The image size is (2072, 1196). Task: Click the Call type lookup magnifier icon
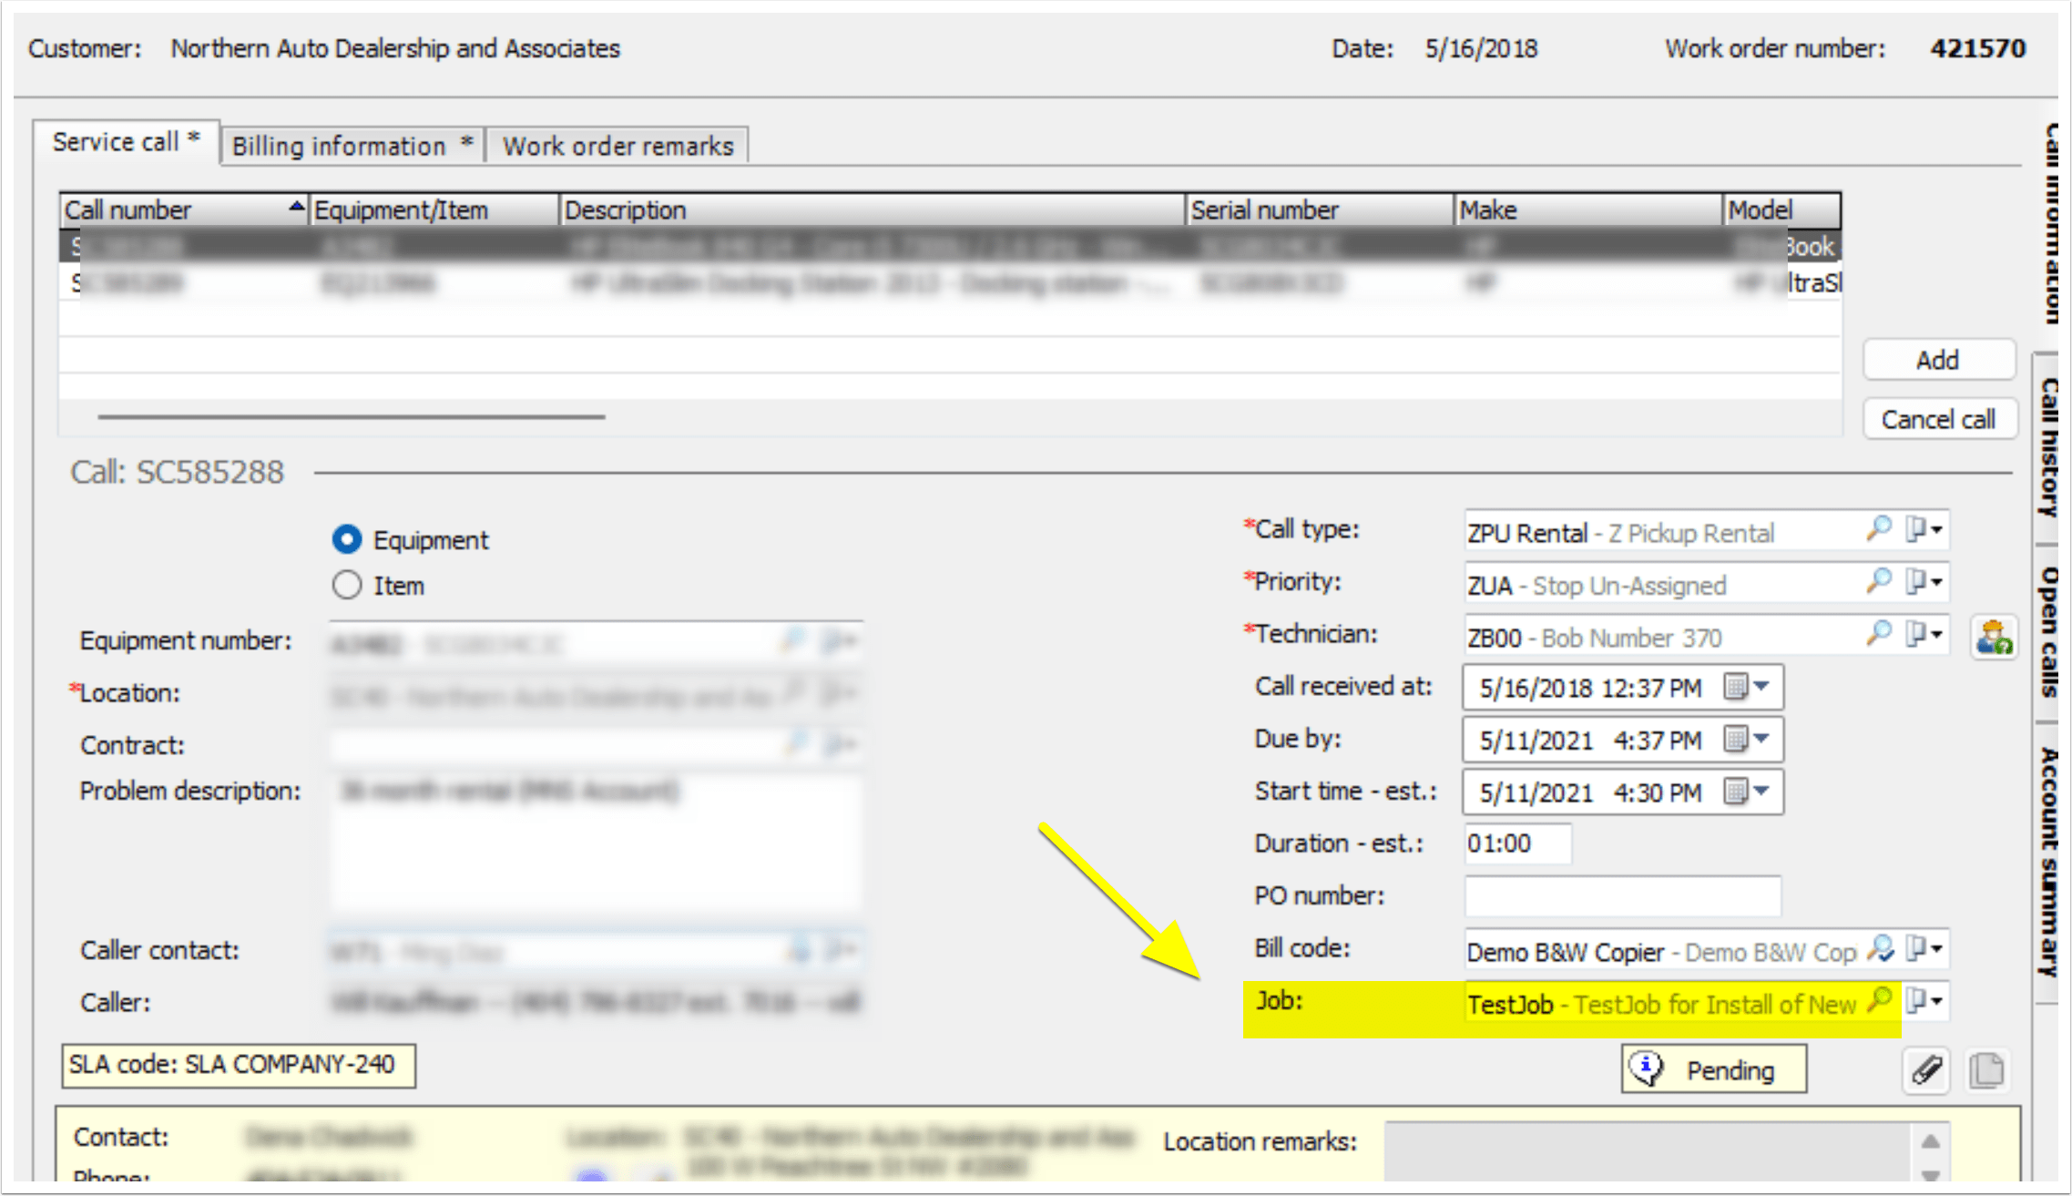pyautogui.click(x=1878, y=528)
